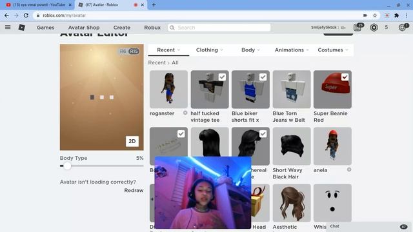The image size is (413, 232).
Task: Click the Roblox logo home icon
Action: pos(21,27)
